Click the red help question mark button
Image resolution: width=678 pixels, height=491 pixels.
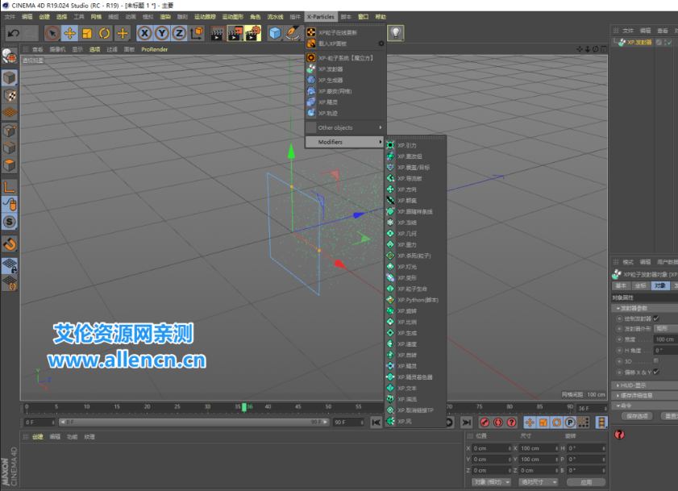(619, 435)
